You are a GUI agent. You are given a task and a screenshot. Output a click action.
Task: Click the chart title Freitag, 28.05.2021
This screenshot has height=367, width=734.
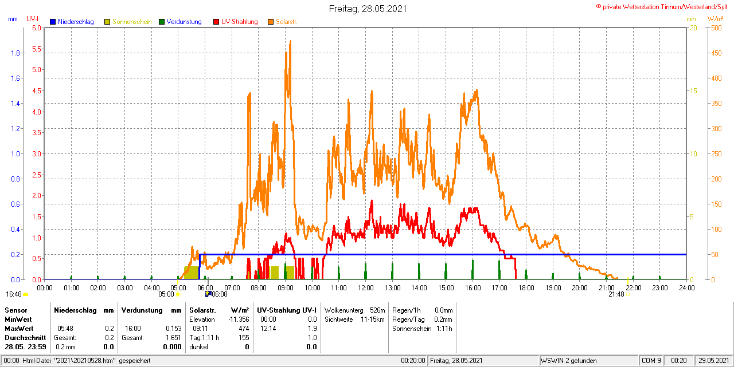click(x=367, y=9)
